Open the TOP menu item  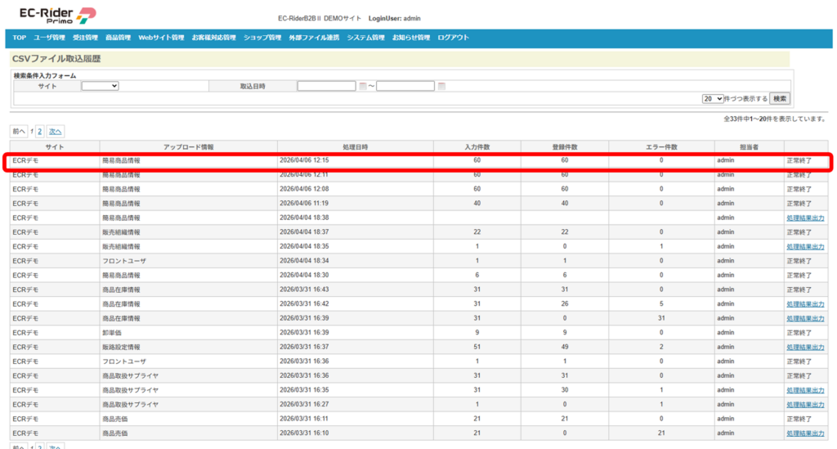pyautogui.click(x=19, y=38)
